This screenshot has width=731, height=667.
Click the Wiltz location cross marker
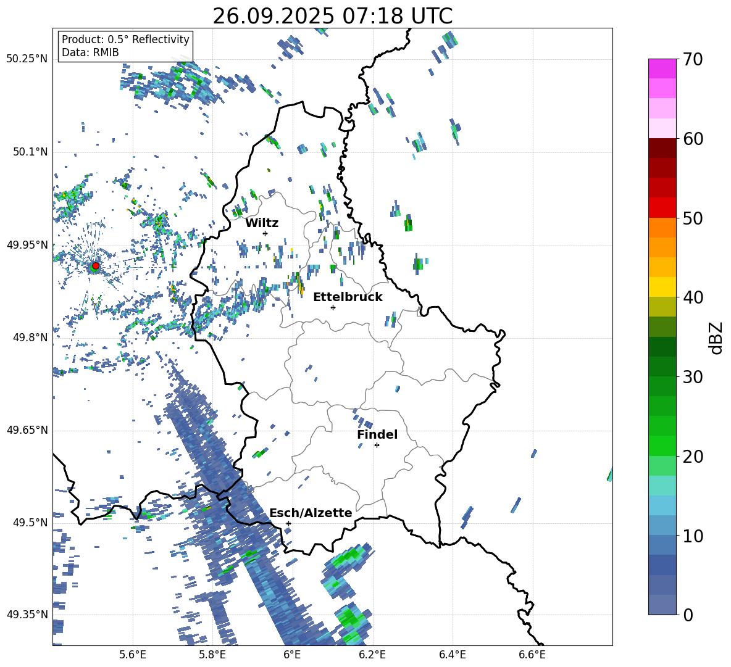(265, 233)
